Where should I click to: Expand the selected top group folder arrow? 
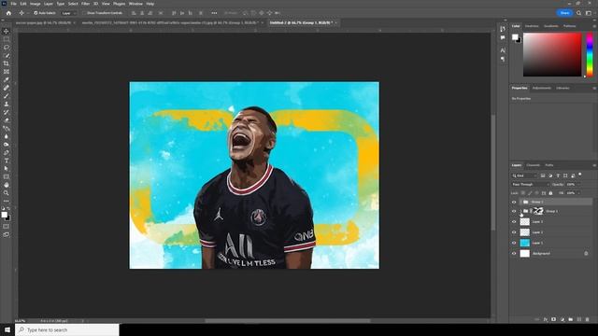click(x=520, y=202)
